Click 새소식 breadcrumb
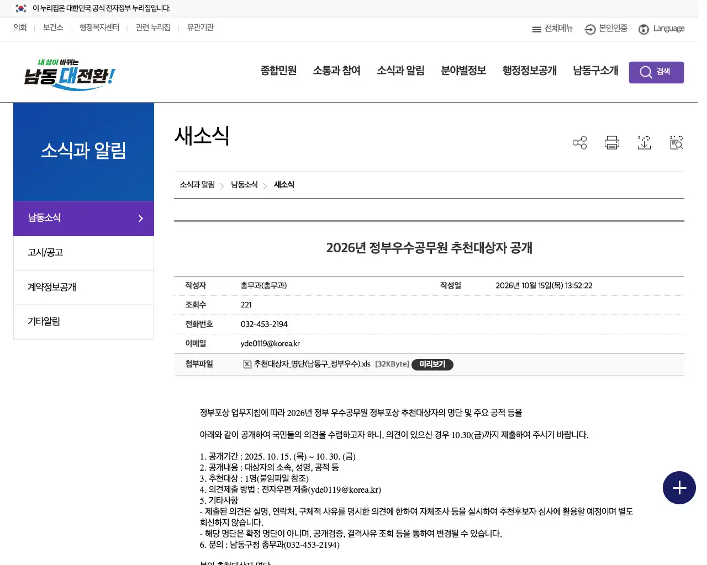 (284, 185)
